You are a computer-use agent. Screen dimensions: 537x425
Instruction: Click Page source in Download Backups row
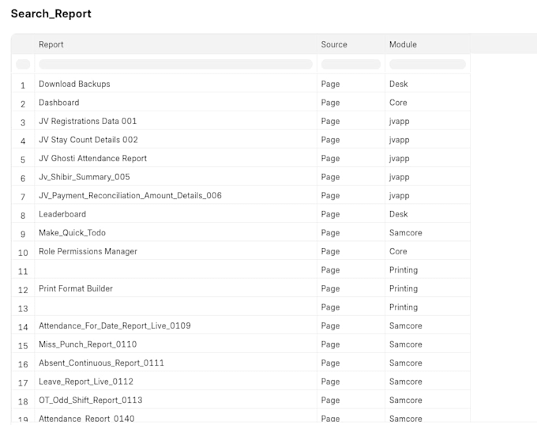pos(330,85)
